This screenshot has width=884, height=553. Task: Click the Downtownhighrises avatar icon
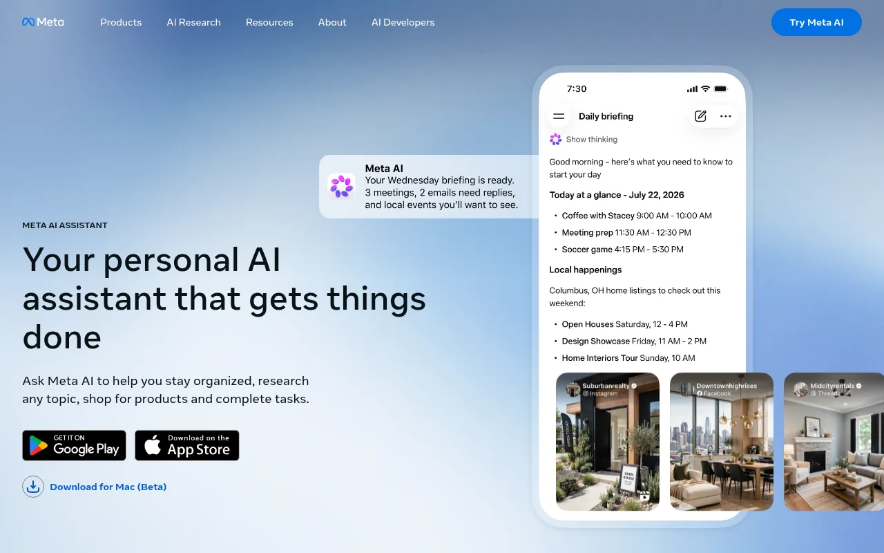686,389
